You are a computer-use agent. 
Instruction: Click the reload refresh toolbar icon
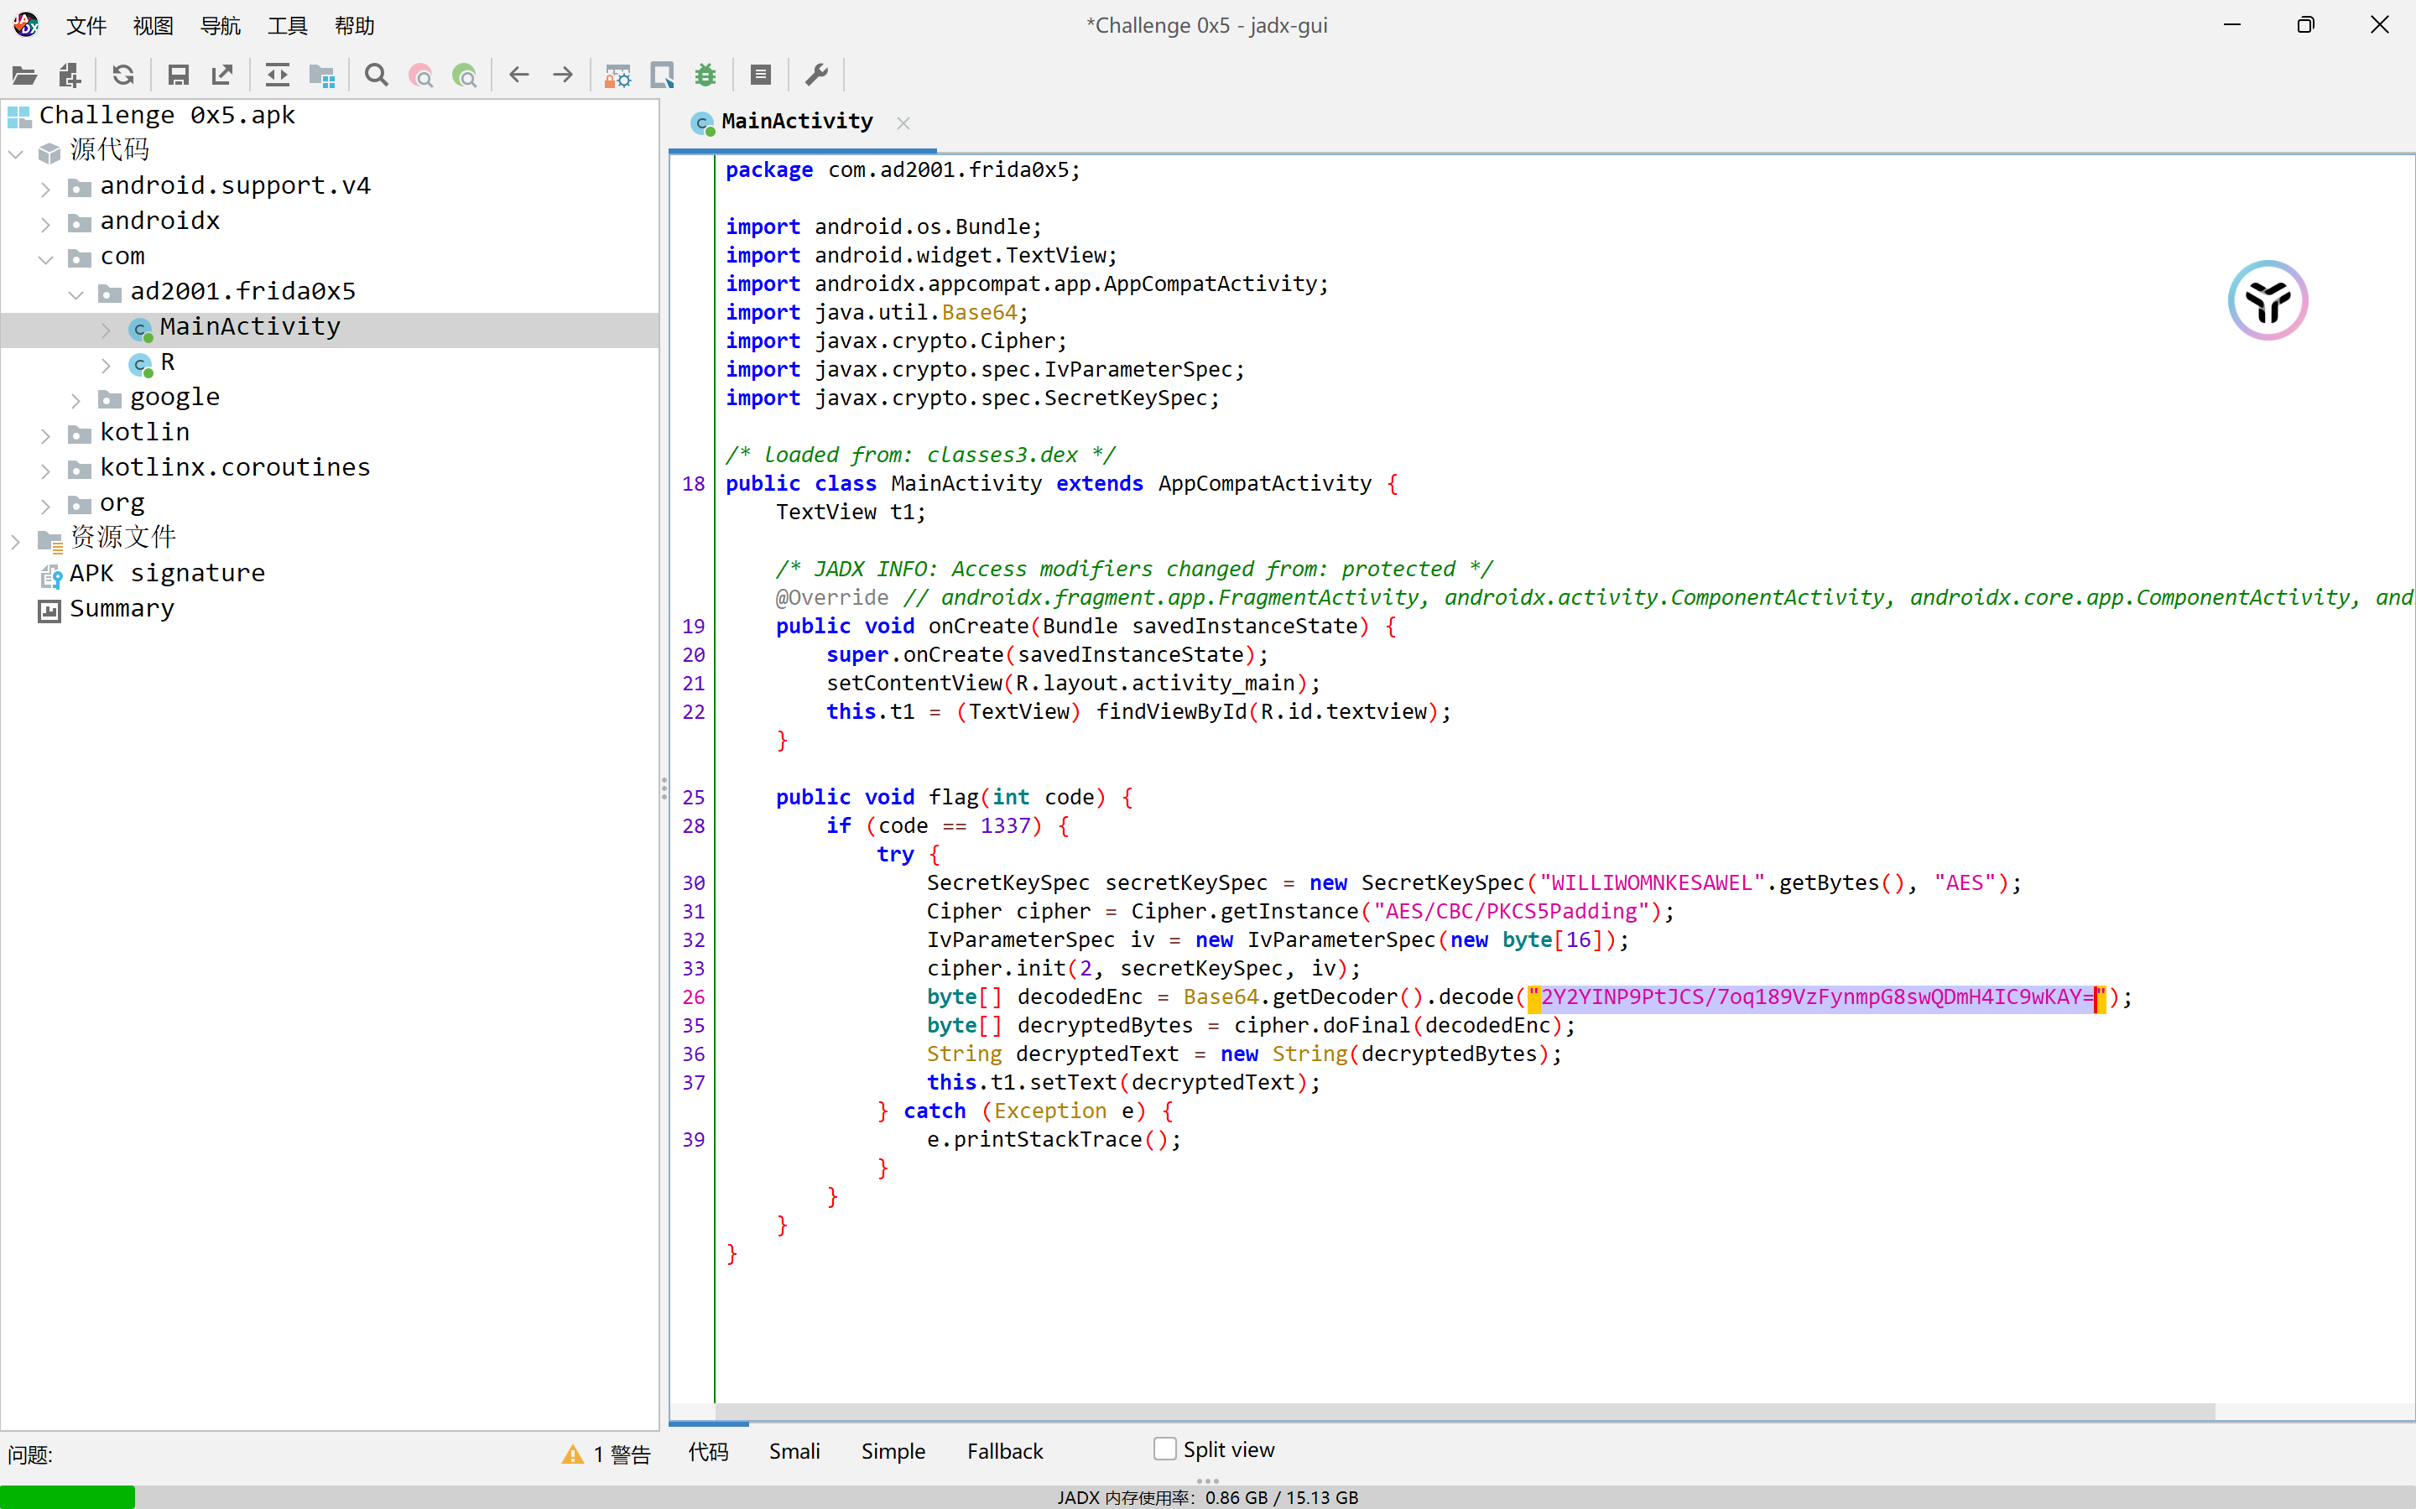[122, 75]
